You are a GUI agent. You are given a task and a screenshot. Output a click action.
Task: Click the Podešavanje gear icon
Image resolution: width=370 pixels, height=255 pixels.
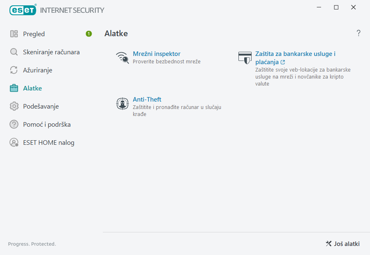coord(14,106)
